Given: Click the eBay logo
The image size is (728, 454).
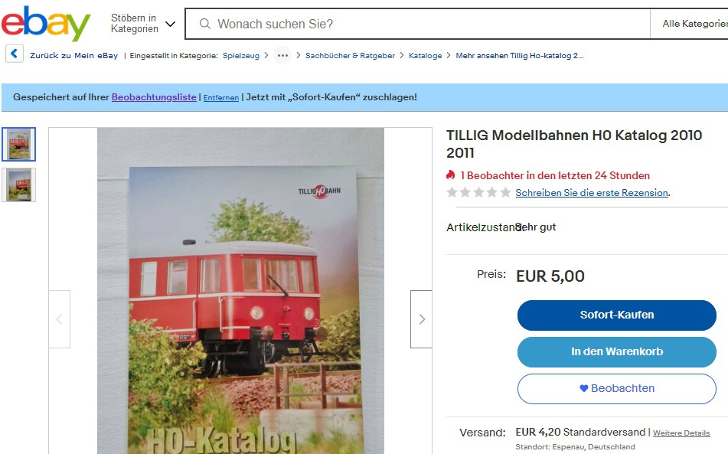Looking at the screenshot, I should tap(45, 23).
